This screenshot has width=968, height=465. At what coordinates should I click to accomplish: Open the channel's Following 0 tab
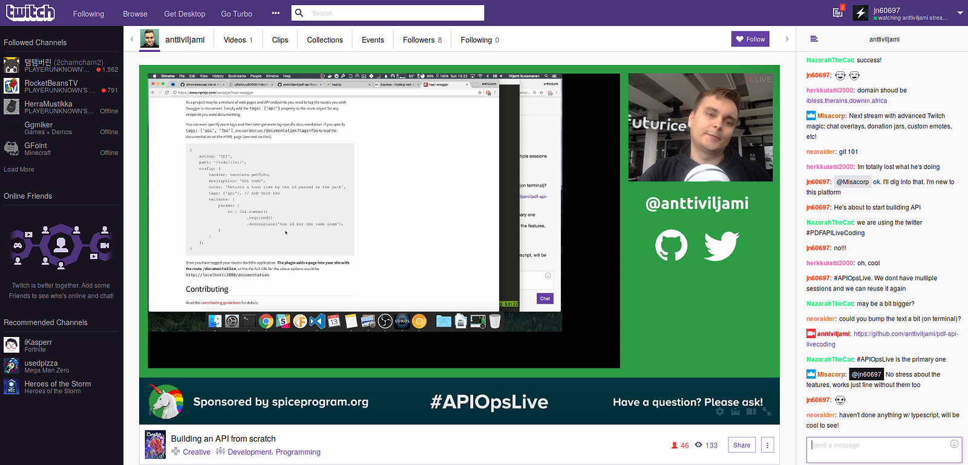pos(480,40)
